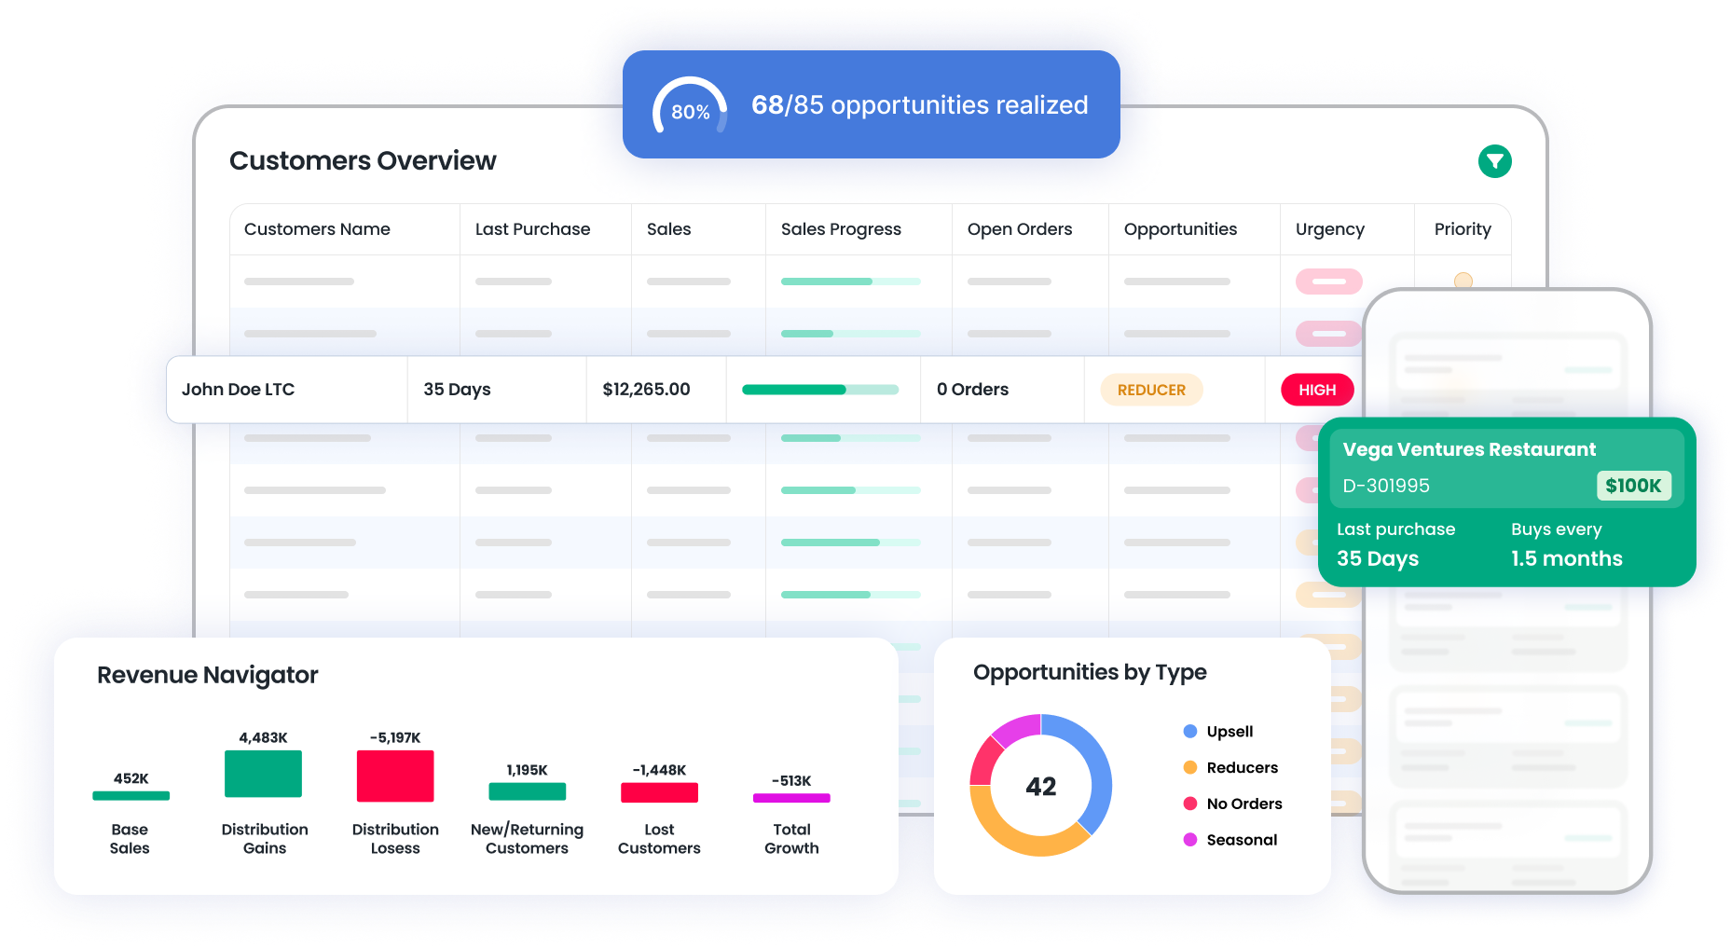Screen dimensions: 1731x948
Task: Click the Sales Progress column header
Action: 841,229
